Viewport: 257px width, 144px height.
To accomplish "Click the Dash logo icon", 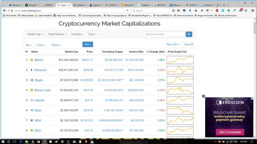I will [32, 110].
